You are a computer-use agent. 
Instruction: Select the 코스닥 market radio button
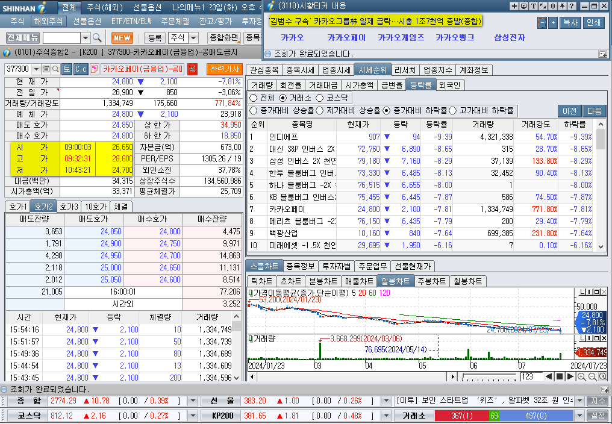pos(320,98)
